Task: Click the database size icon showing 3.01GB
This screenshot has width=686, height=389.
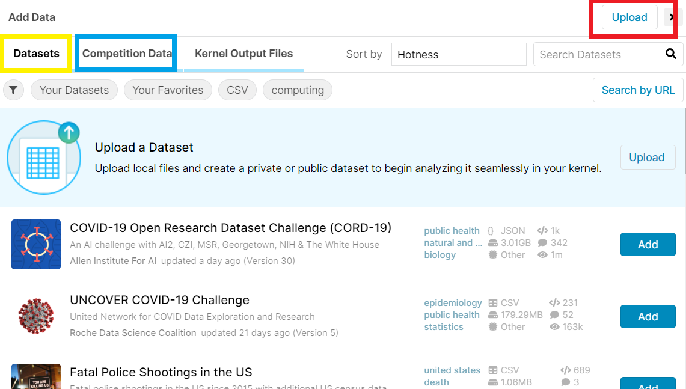Action: point(494,242)
